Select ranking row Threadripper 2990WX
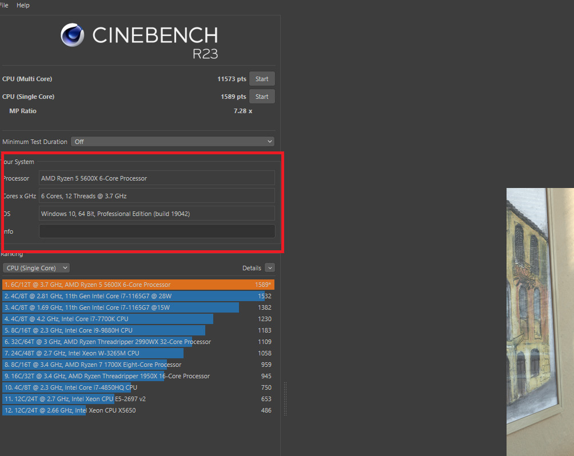 tap(138, 342)
